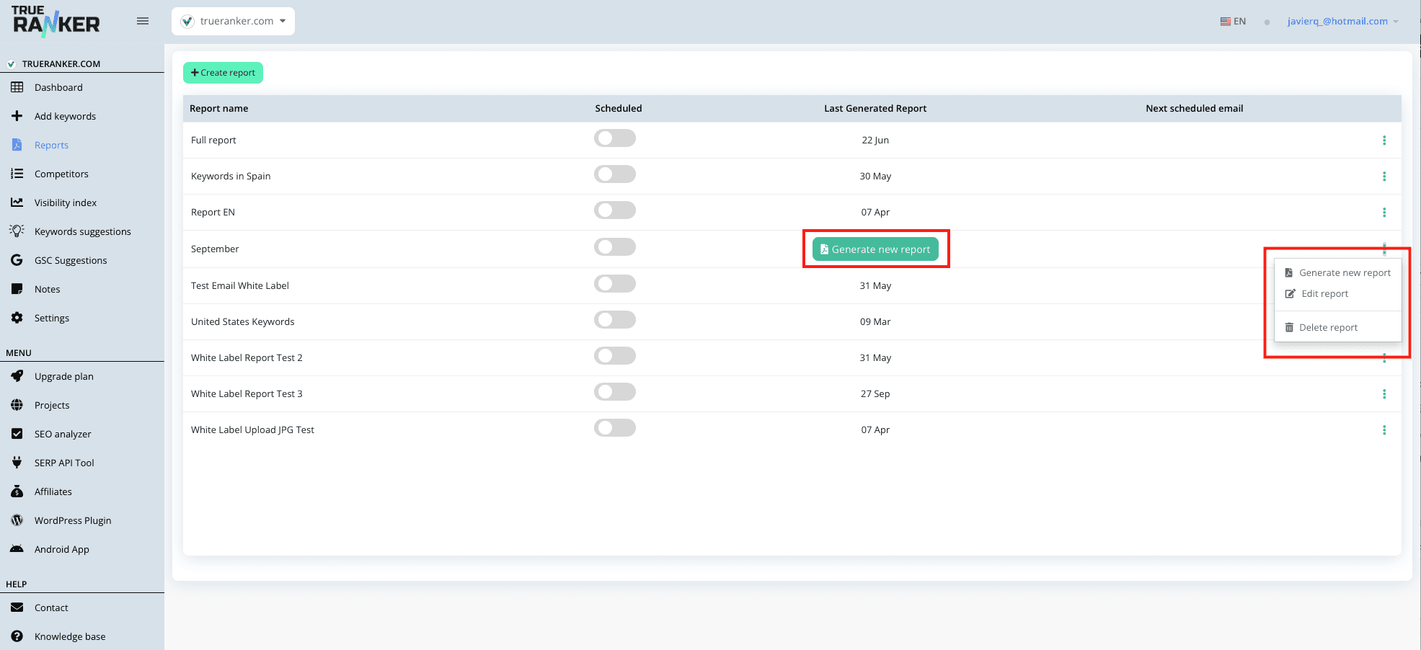Open three-dot menu for White Label Upload JPG Test
This screenshot has width=1421, height=650.
coord(1384,430)
